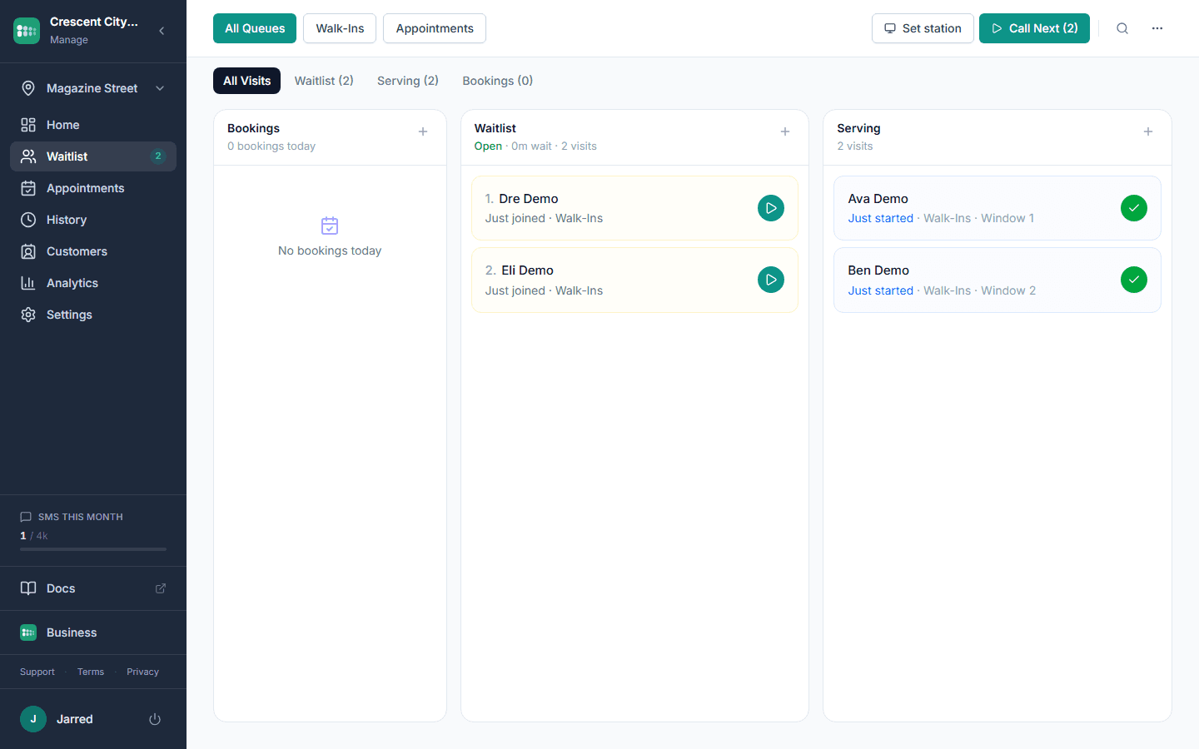1199x749 pixels.
Task: Open the Dre Demo waitlist card
Action: (634, 208)
